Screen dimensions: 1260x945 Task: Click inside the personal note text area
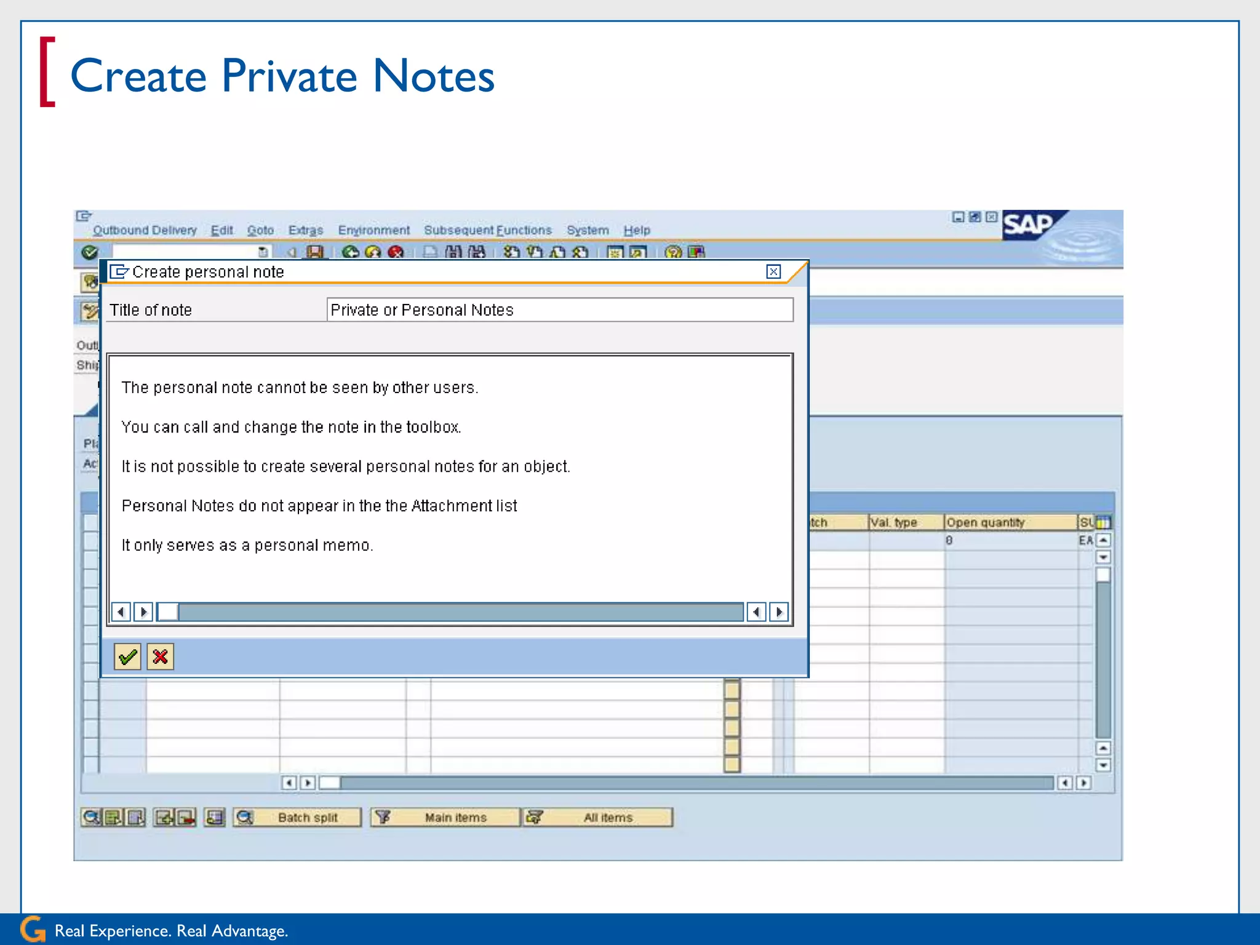[x=450, y=477]
